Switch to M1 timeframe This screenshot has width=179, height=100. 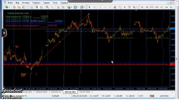pyautogui.click(x=142, y=7)
